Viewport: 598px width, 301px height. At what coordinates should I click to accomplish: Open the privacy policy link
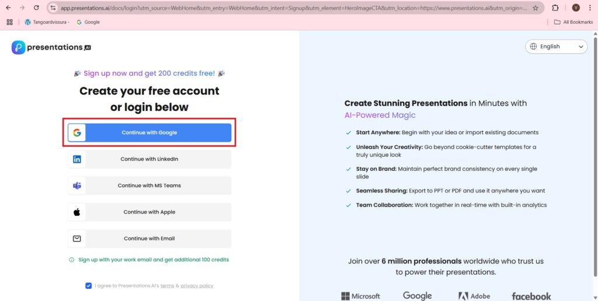click(197, 286)
